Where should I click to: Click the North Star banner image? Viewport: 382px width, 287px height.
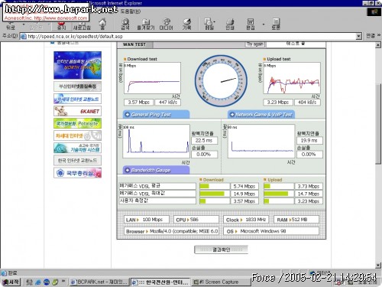click(77, 65)
